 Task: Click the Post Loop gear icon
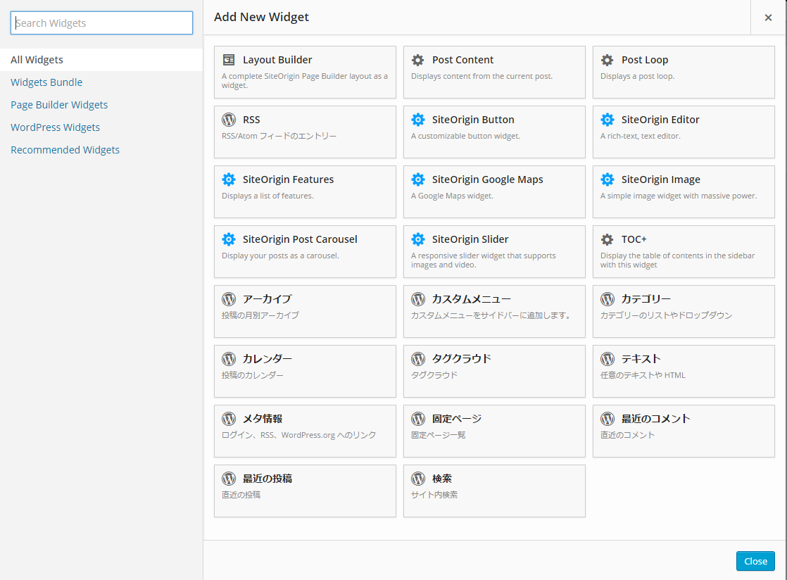pos(607,61)
